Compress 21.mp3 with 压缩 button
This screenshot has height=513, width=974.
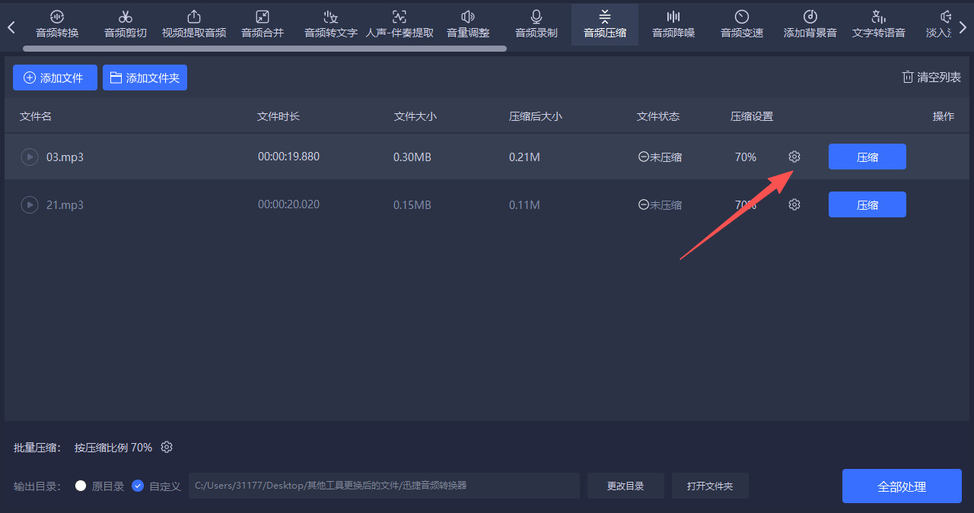pyautogui.click(x=867, y=204)
